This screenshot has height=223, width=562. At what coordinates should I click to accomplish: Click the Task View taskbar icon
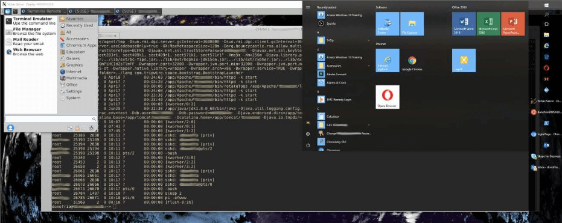(546, 24)
